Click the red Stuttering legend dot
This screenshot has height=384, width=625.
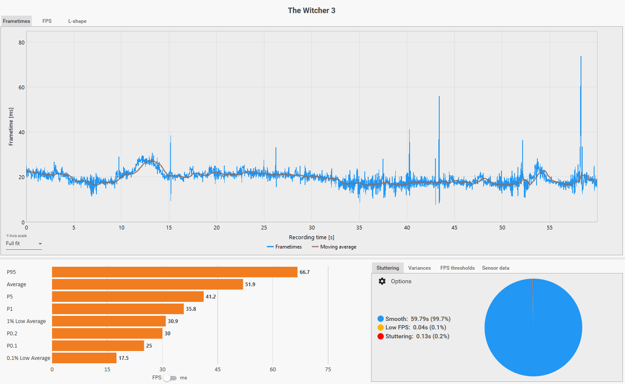point(380,336)
